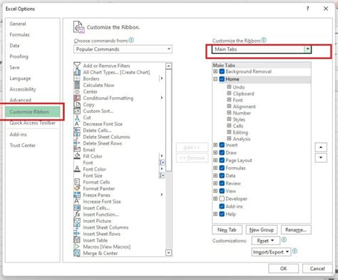Image resolution: width=338 pixels, height=280 pixels.
Task: Click the Custom Sort icon
Action: coord(77,111)
